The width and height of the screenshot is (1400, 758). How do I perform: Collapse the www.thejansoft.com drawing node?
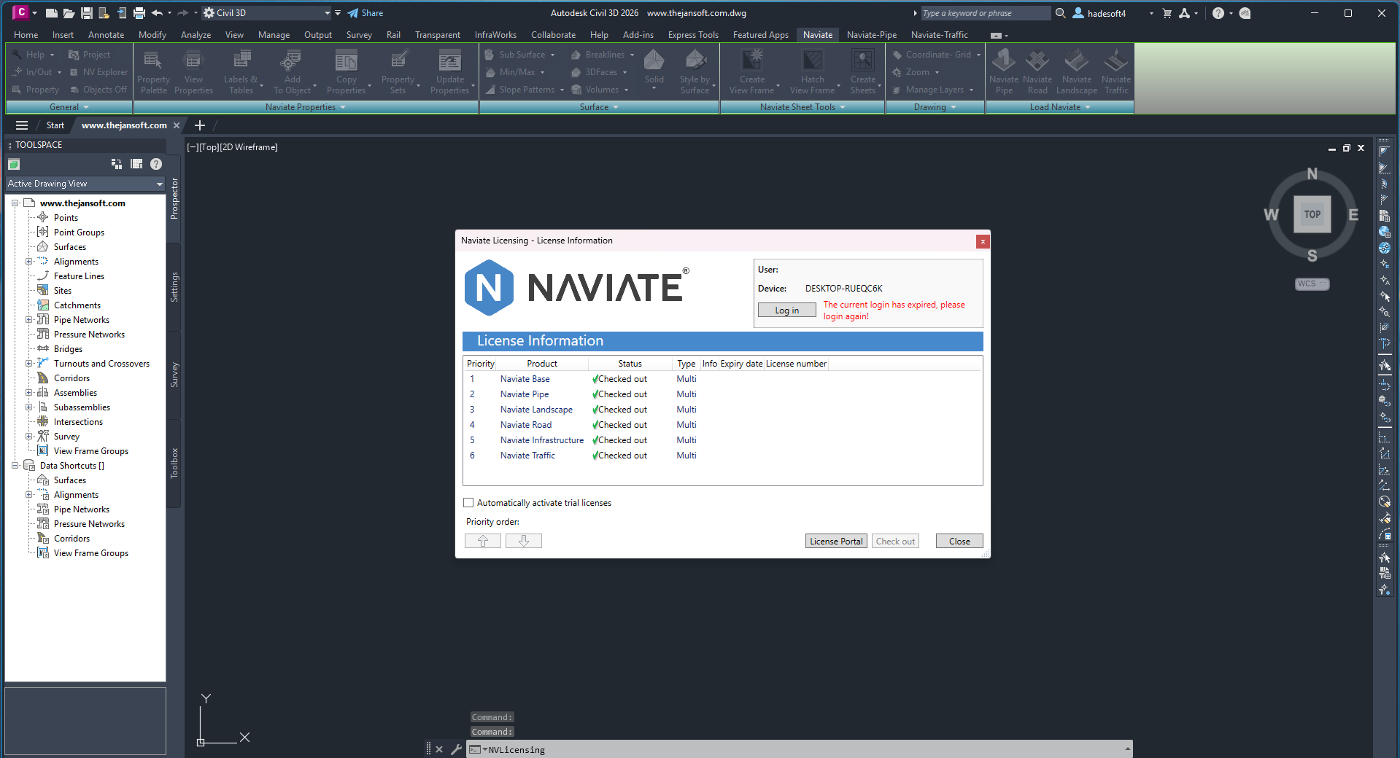pos(15,203)
